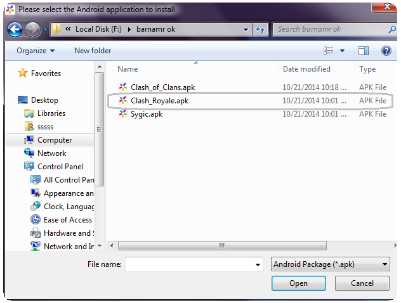
Task: Click the Control Panel icon
Action: (x=29, y=166)
